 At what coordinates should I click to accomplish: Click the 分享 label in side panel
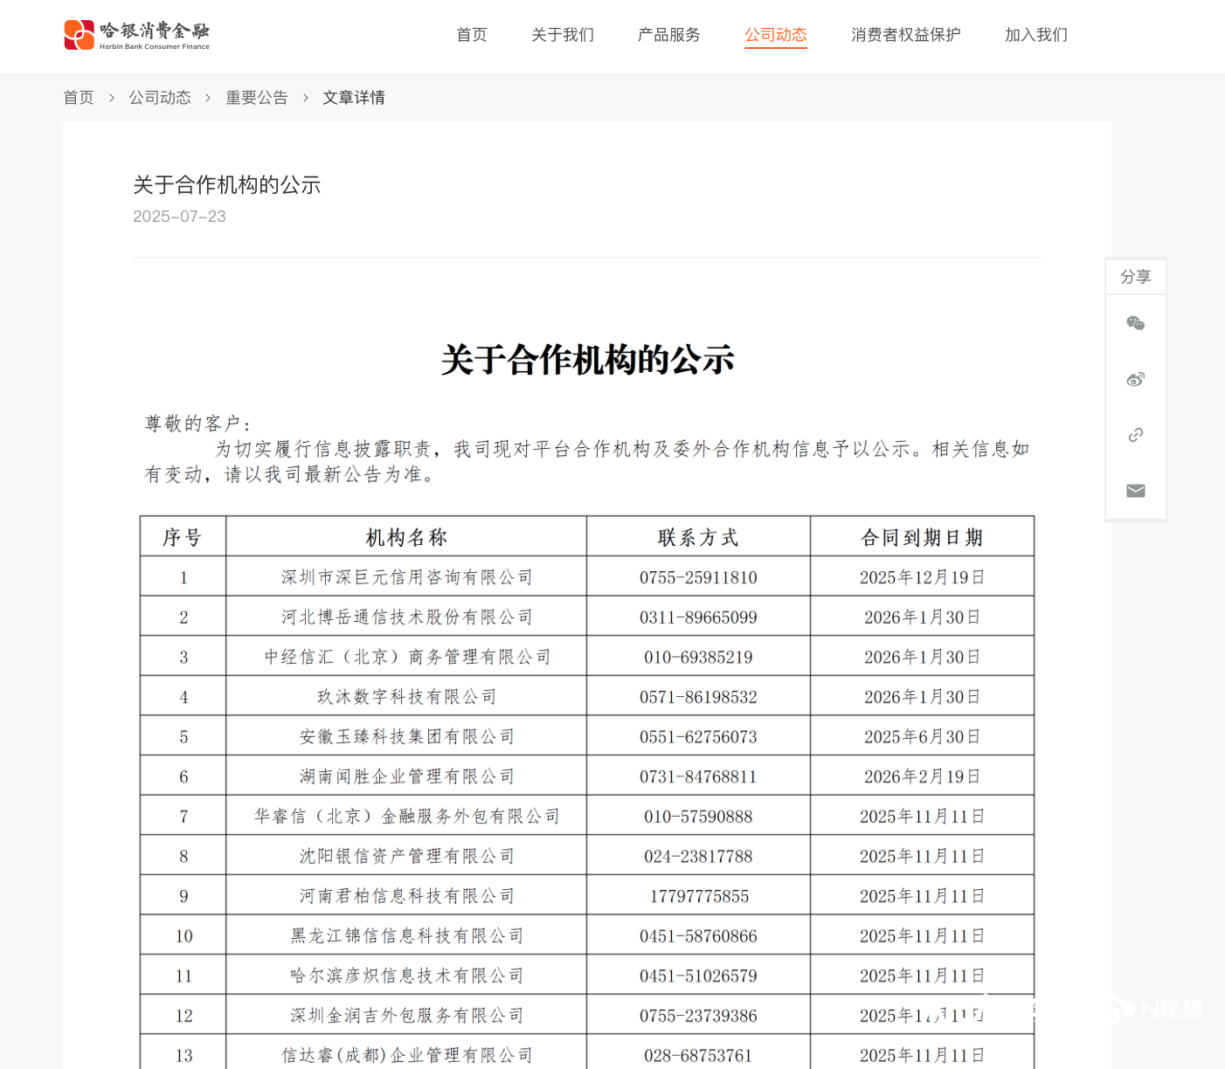pyautogui.click(x=1135, y=277)
